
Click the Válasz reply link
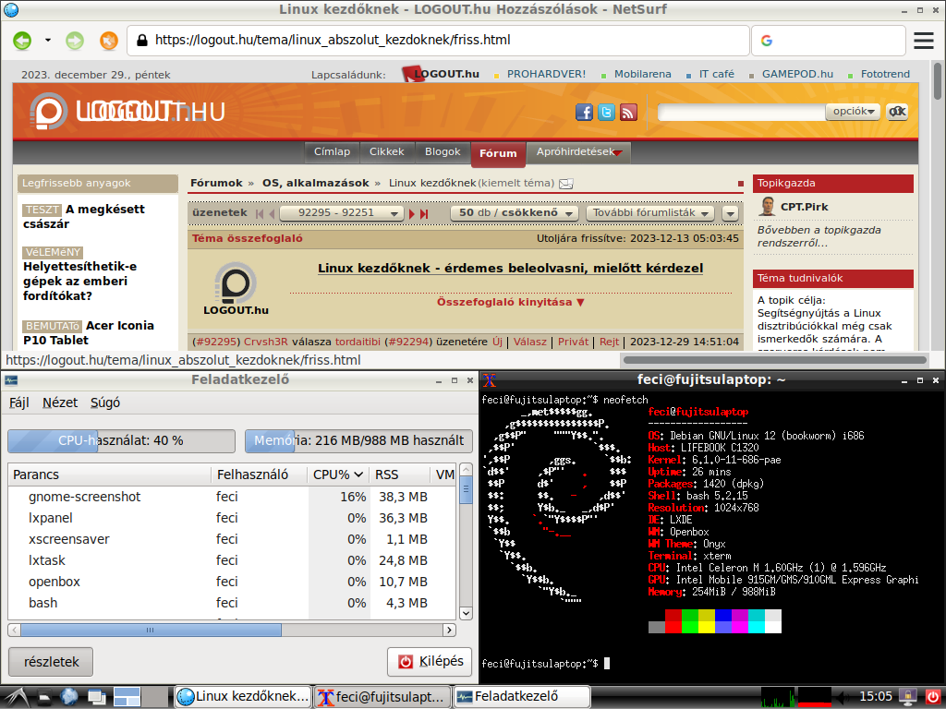tap(529, 342)
